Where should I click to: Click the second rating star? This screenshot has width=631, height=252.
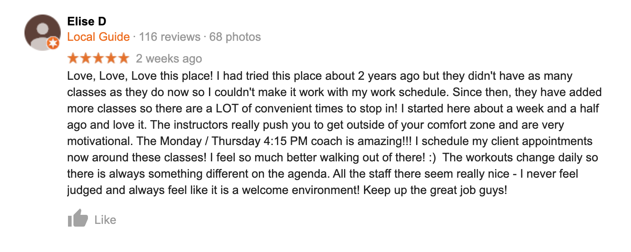click(86, 58)
